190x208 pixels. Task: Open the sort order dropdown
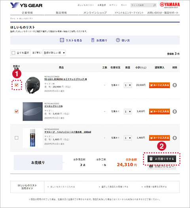54,53
